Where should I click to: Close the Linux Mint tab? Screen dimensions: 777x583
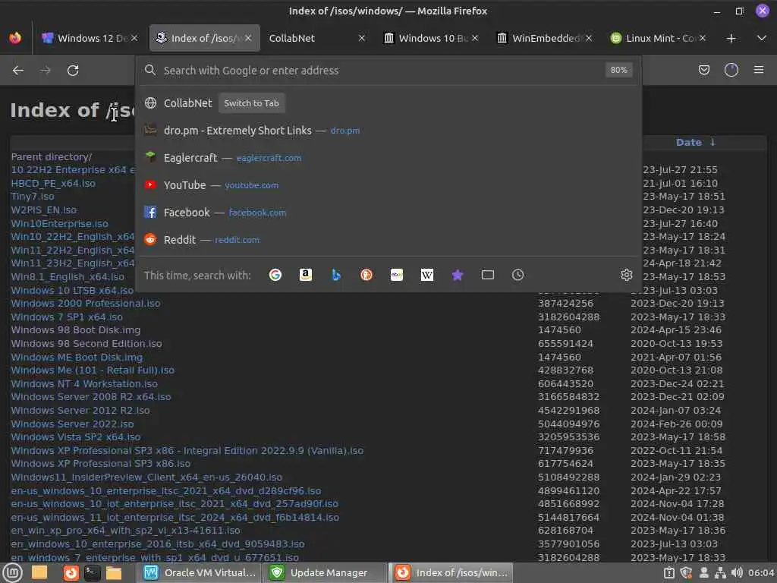click(x=702, y=38)
